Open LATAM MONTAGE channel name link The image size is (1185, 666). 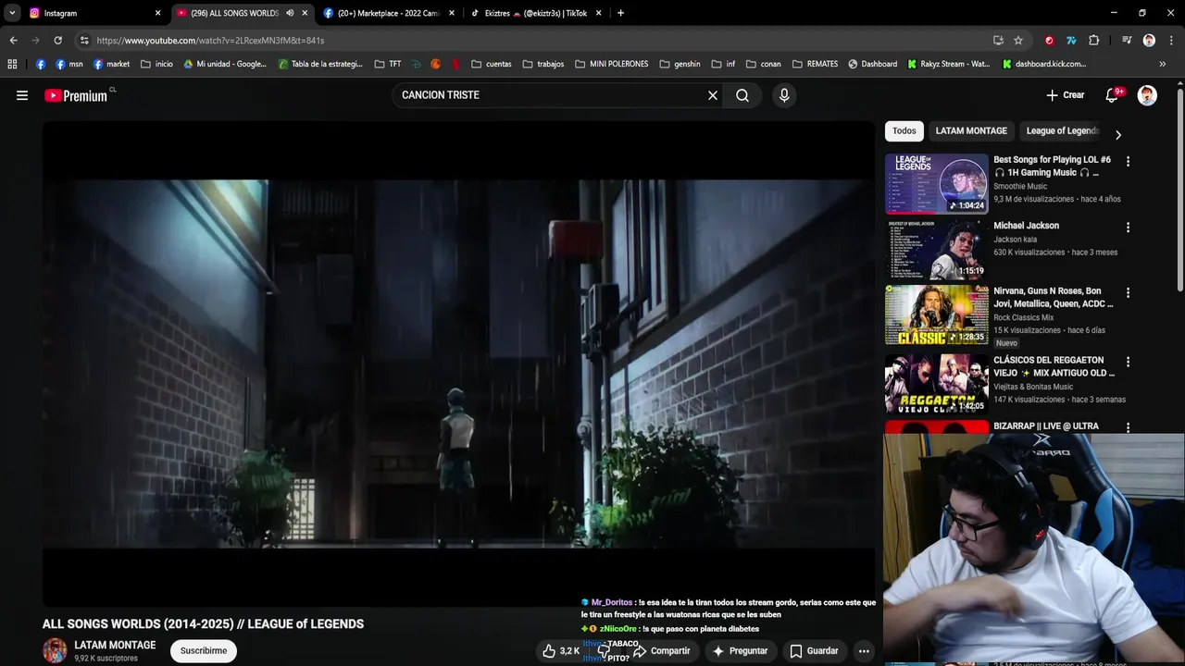tap(115, 645)
